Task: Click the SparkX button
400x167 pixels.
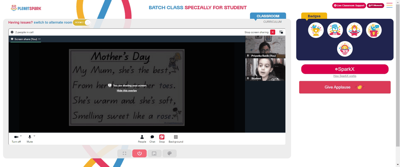Action: 345,69
